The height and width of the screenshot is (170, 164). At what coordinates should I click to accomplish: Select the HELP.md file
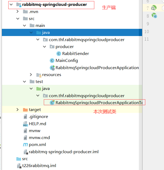click(37, 124)
